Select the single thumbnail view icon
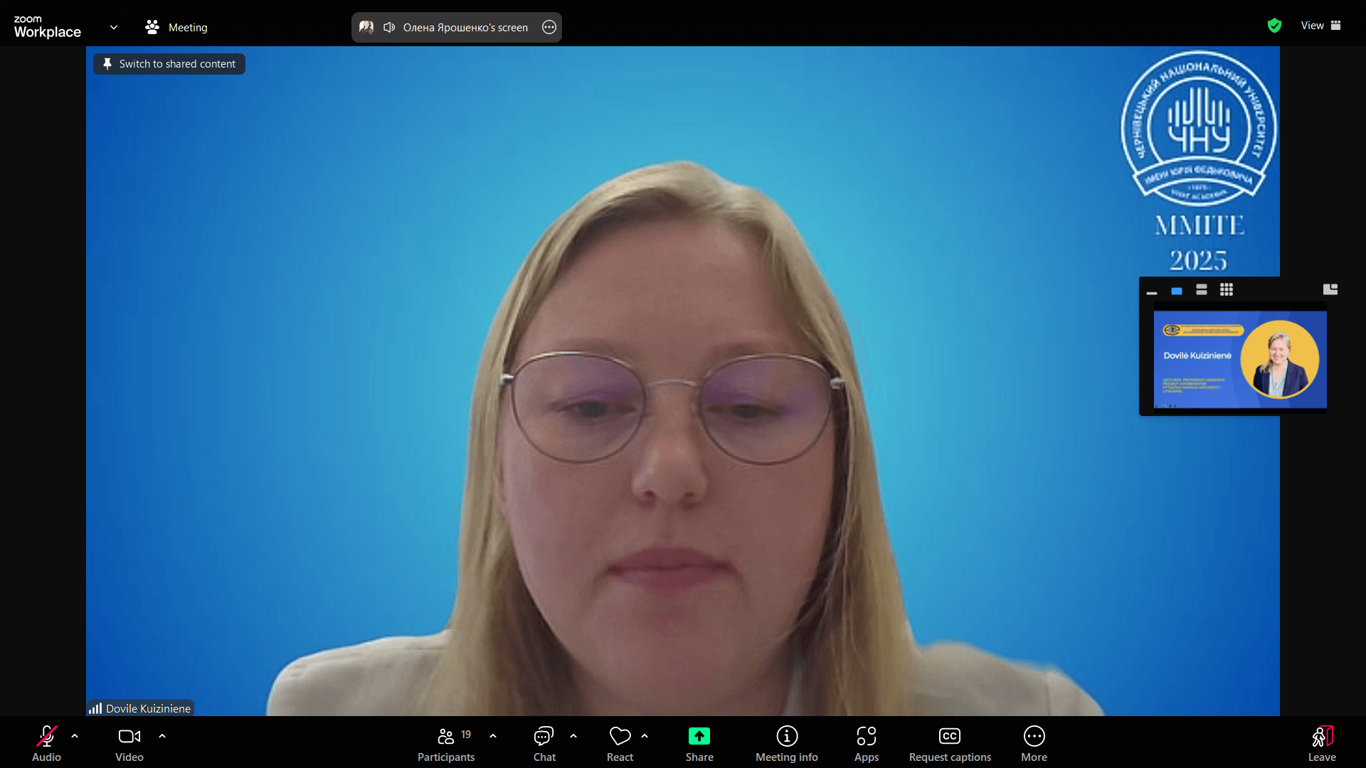The height and width of the screenshot is (768, 1366). (x=1177, y=290)
